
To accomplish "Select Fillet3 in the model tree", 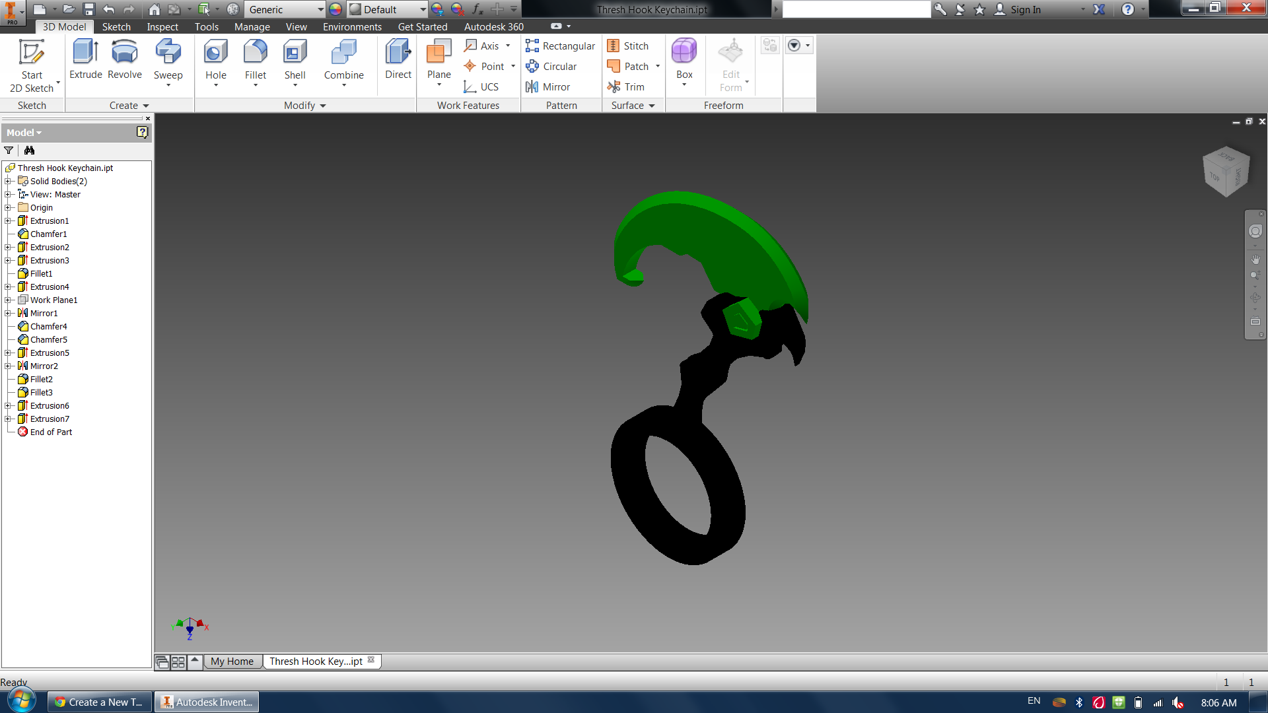I will (x=41, y=392).
